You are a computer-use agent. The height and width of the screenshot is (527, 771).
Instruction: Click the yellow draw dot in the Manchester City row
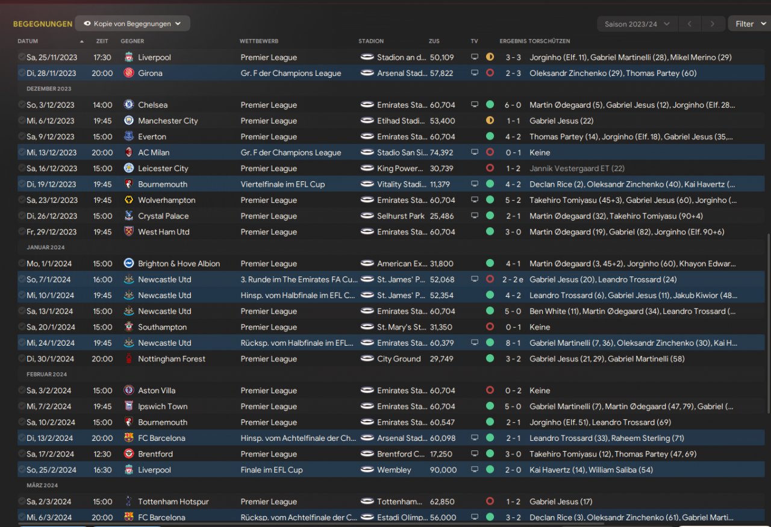coord(490,120)
